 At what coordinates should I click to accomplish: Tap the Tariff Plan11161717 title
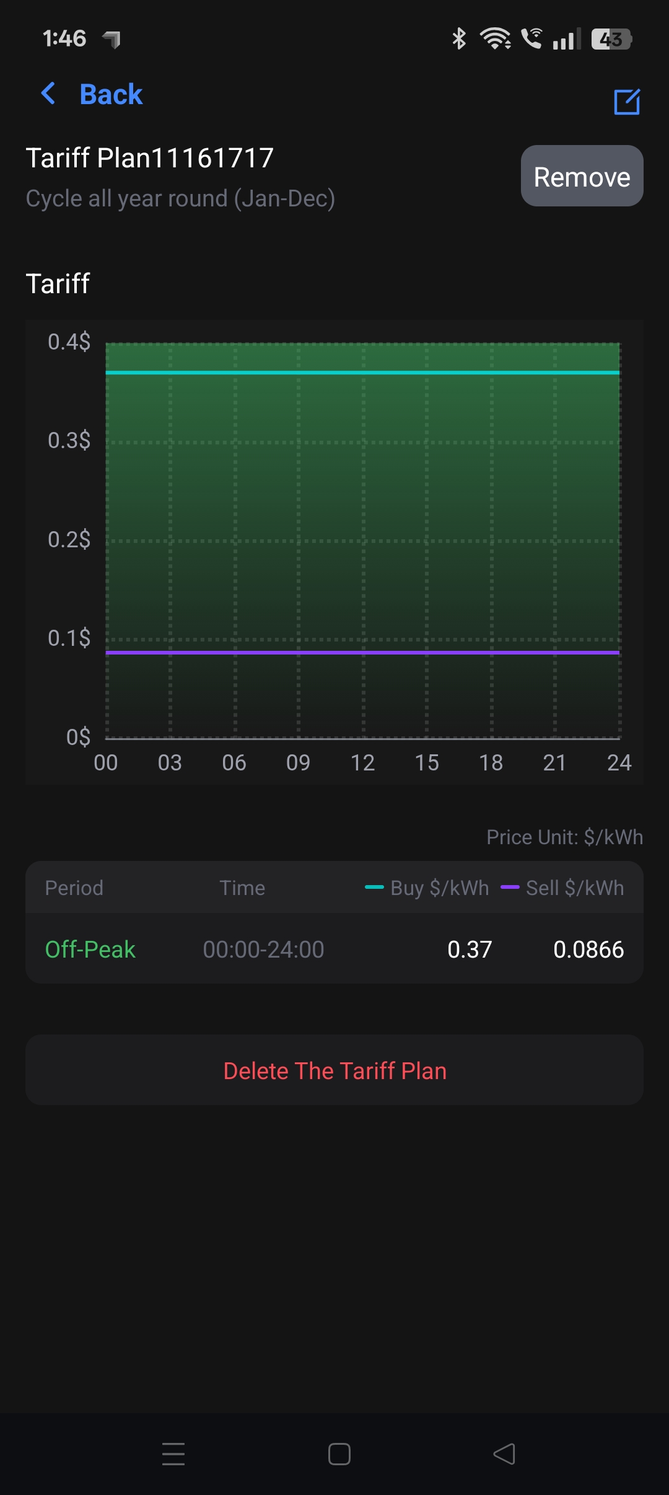pyautogui.click(x=149, y=158)
